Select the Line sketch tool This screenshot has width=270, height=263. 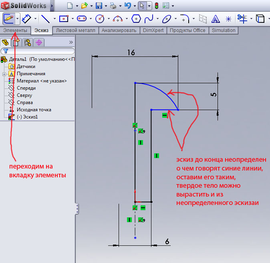(x=45, y=18)
